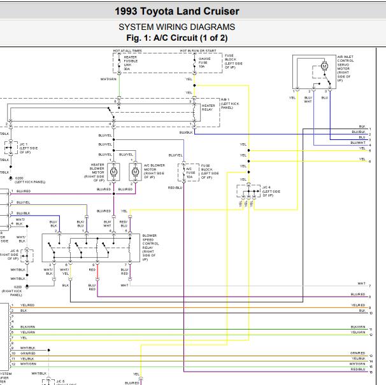This screenshot has height=385, width=386.
Task: Click the "R/B 1 (LEFT KICK PANEL)" label
Action: [x=230, y=104]
